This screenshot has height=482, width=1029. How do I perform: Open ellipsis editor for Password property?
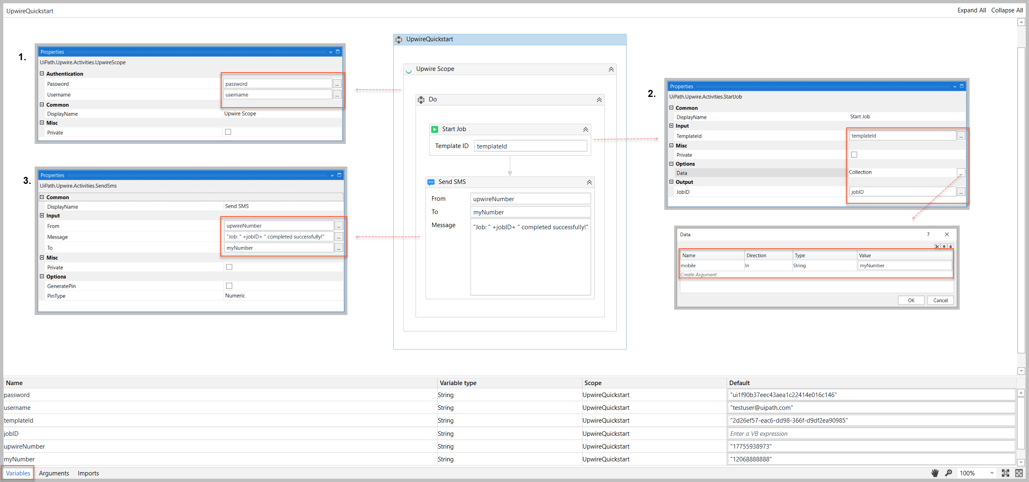pos(337,84)
